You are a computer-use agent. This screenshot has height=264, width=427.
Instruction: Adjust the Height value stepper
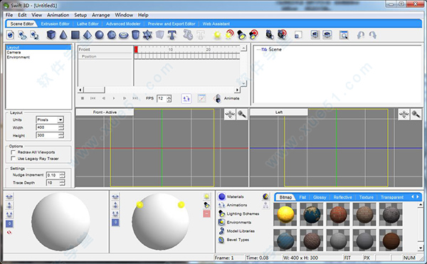(61, 135)
